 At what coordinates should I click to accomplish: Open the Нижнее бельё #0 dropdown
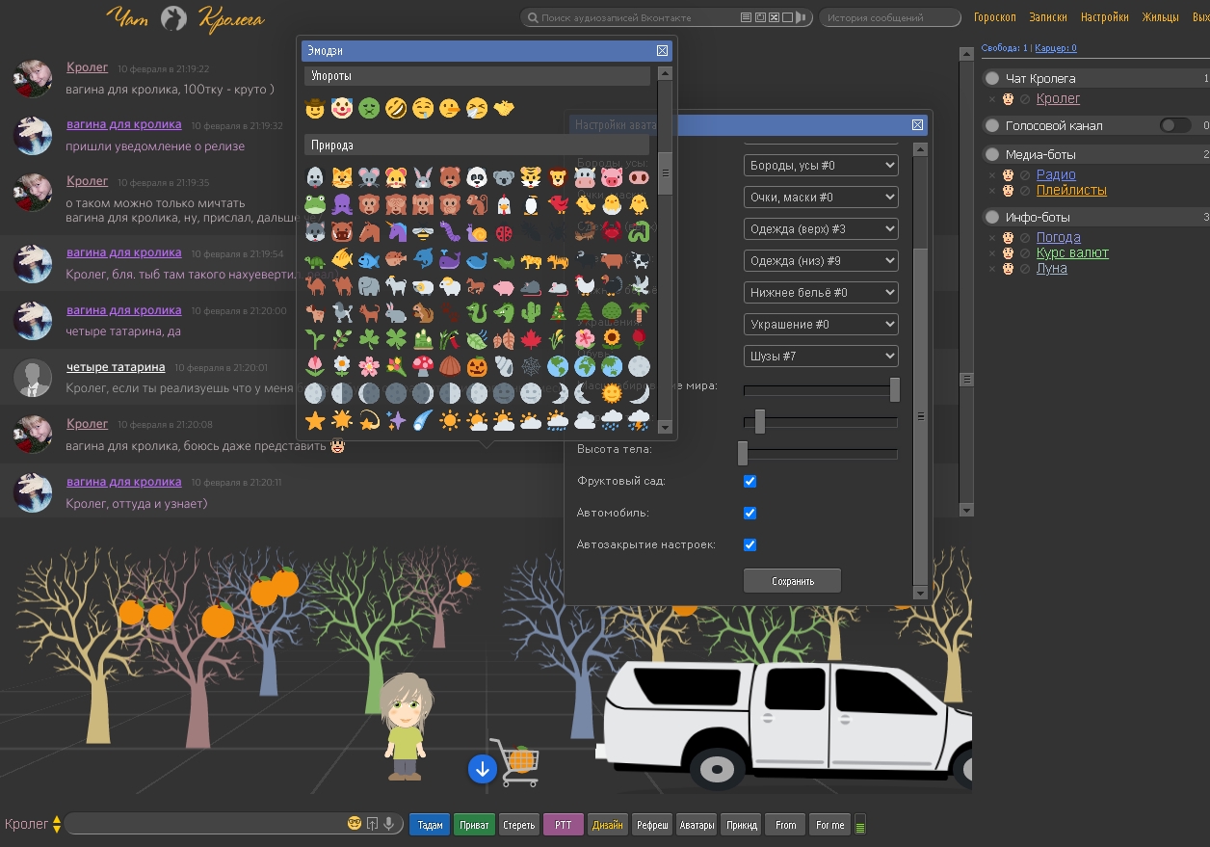coord(821,292)
